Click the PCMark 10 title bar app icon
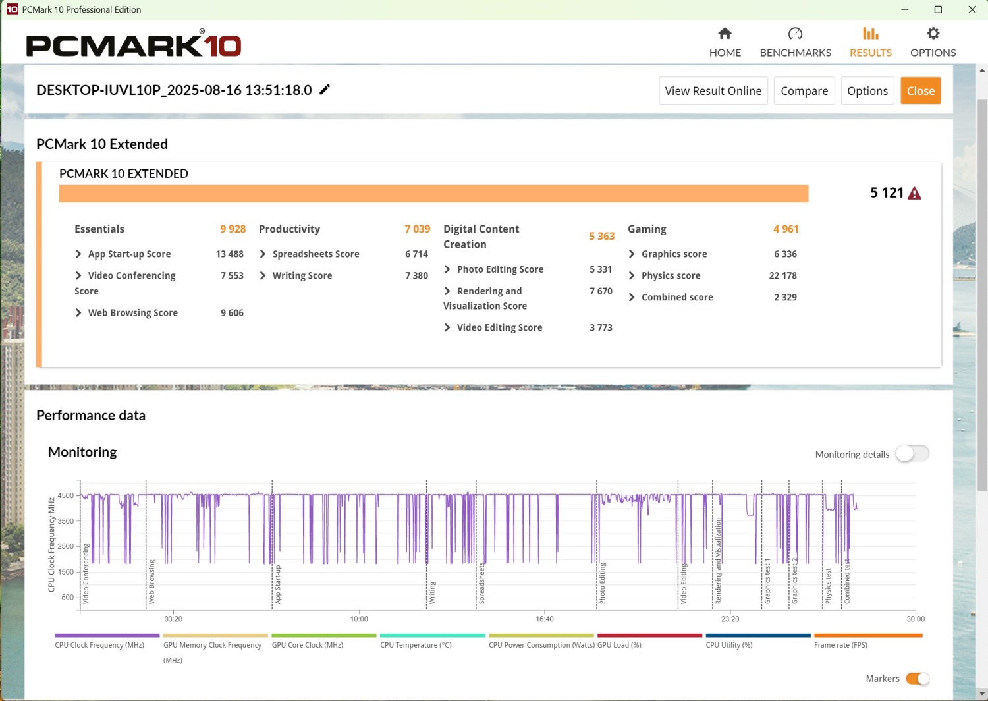The width and height of the screenshot is (988, 701). (12, 9)
